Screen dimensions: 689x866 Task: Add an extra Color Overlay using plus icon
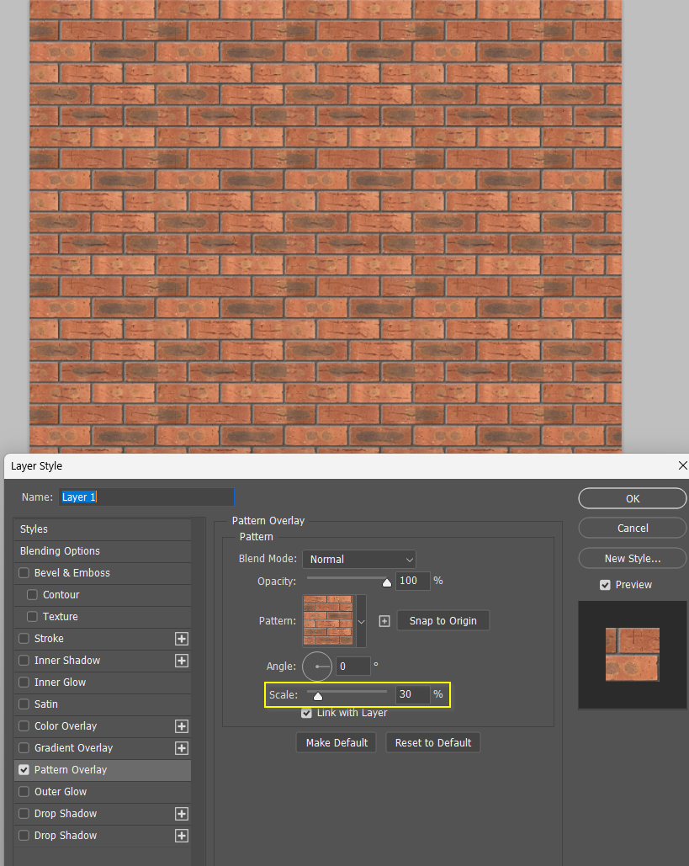tap(182, 725)
